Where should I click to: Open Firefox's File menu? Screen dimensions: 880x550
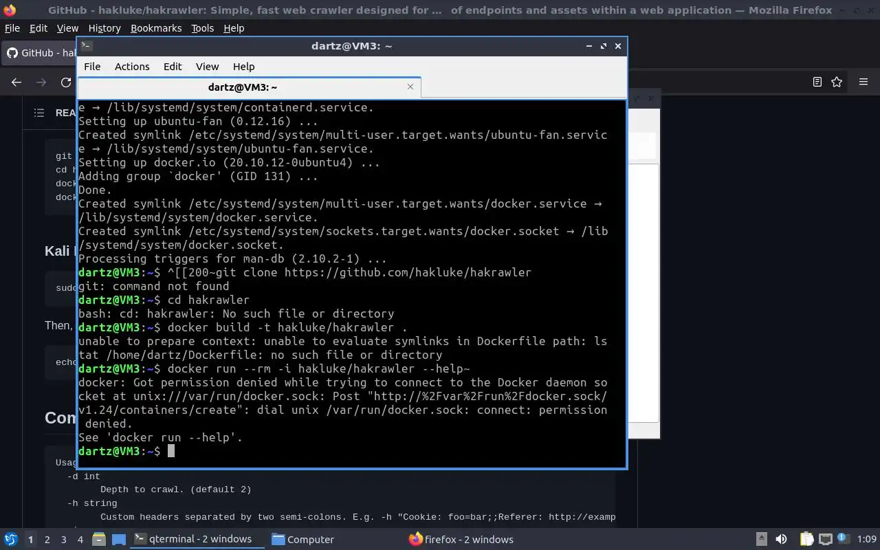click(x=12, y=28)
